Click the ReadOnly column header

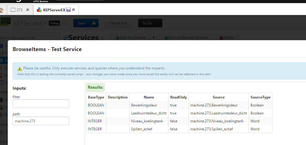point(178,97)
